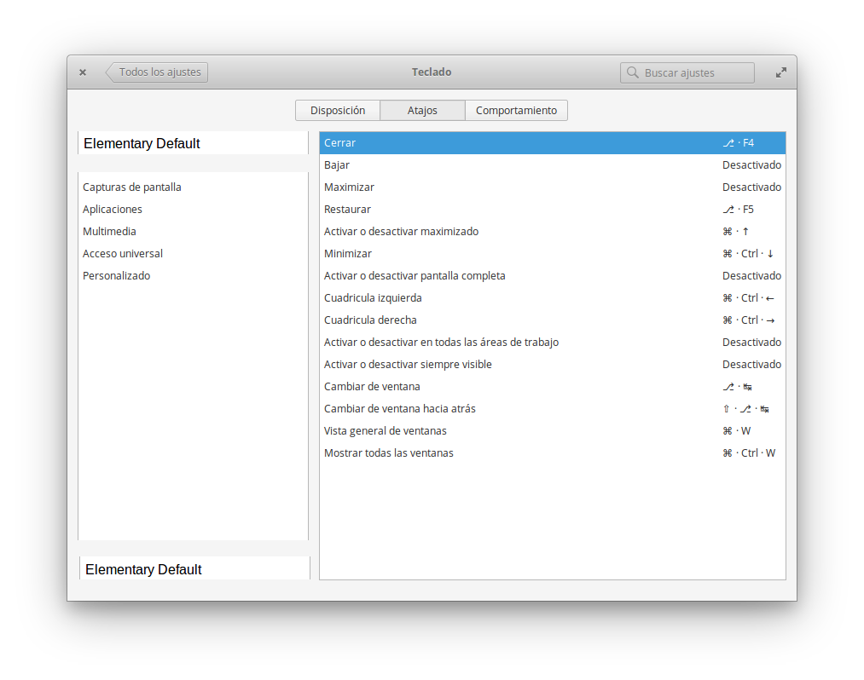The width and height of the screenshot is (864, 680).
Task: Select the Cerrar shortcut row
Action: [553, 142]
